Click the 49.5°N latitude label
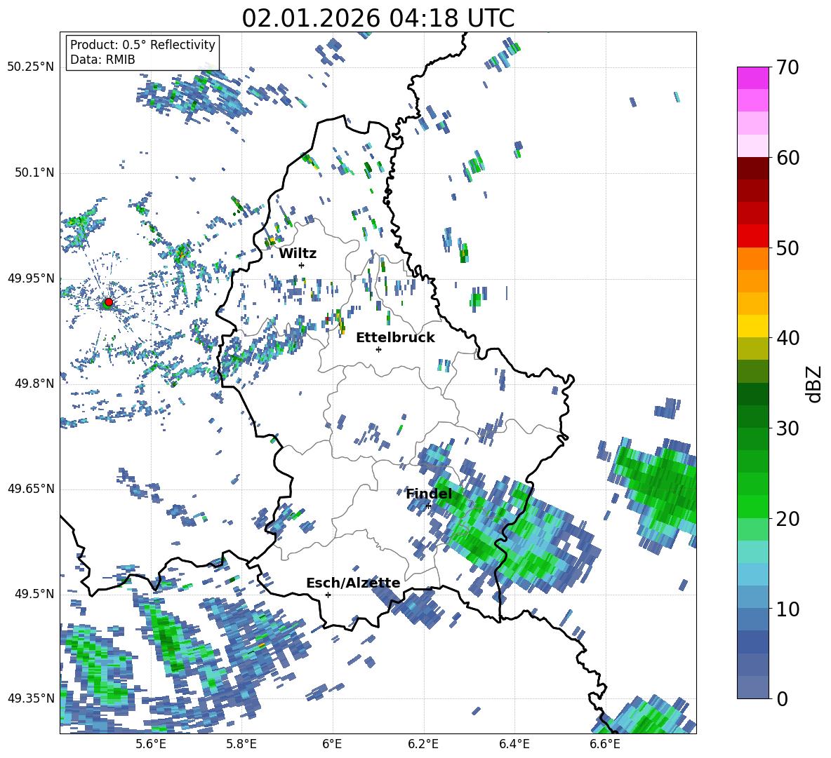Image resolution: width=831 pixels, height=758 pixels. coord(34,593)
